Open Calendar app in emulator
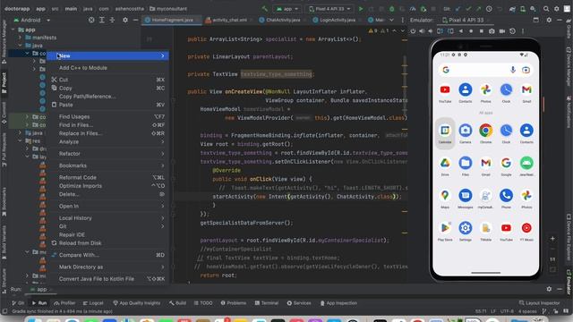The width and height of the screenshot is (573, 322). pyautogui.click(x=445, y=133)
